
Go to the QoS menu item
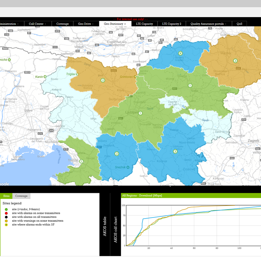239,24
